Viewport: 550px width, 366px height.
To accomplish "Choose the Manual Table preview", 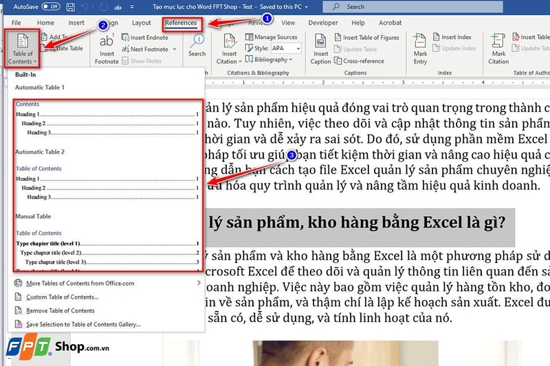I will 108,250.
